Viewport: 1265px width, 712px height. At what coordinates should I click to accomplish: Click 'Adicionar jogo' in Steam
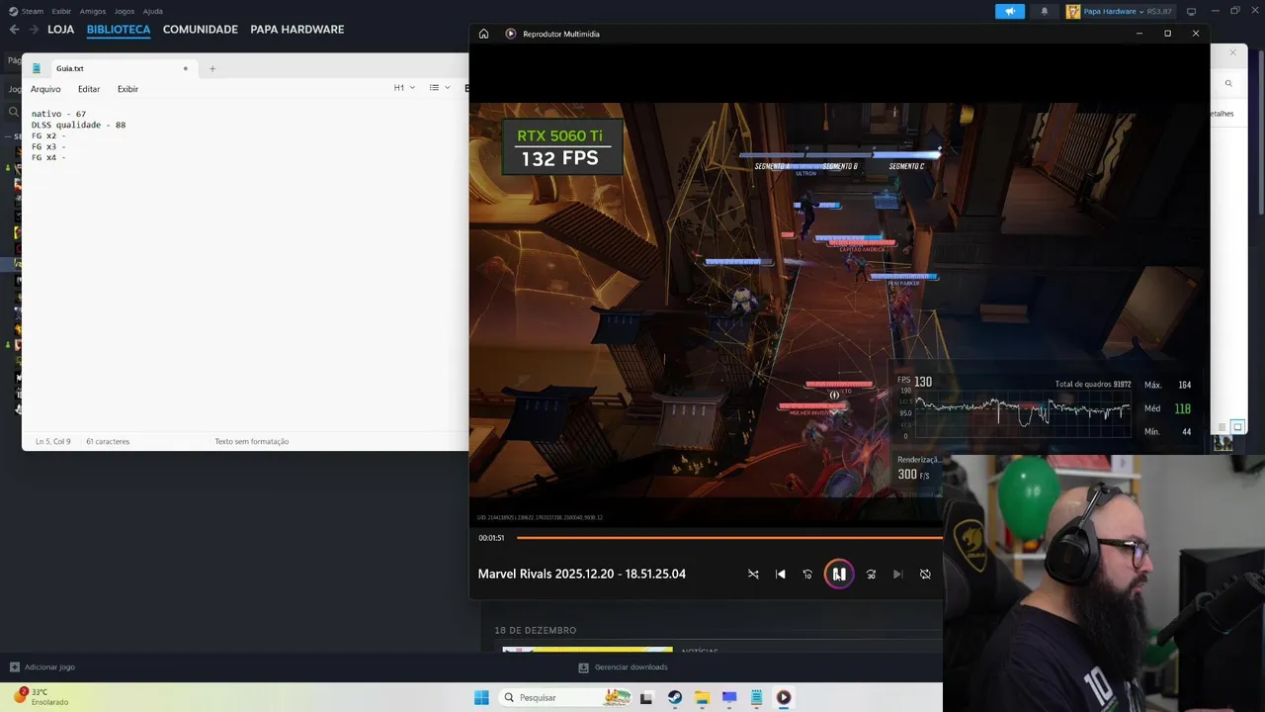[x=42, y=667]
